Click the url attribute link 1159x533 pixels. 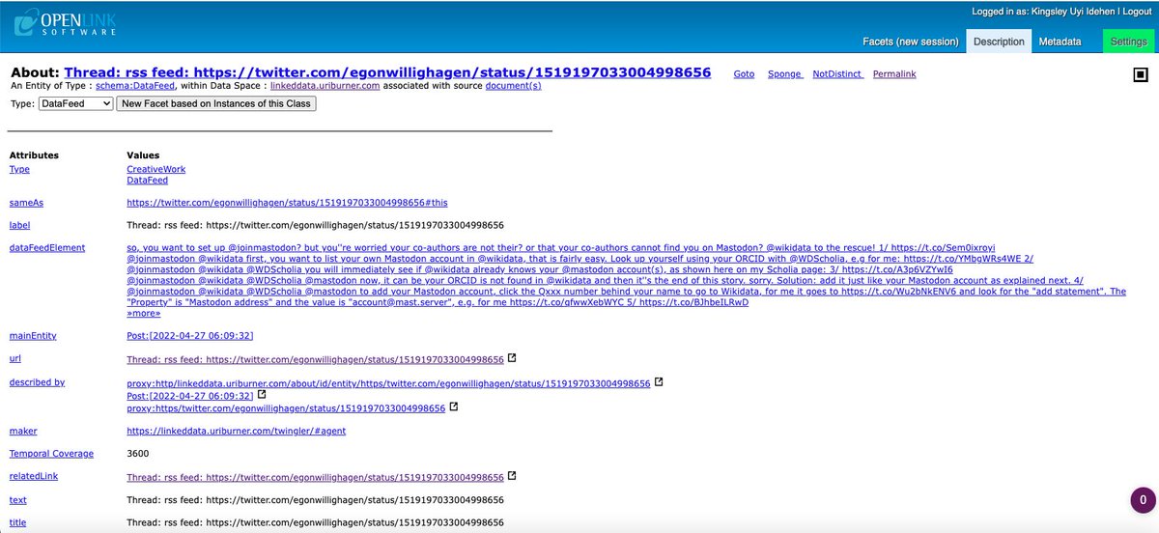pos(14,359)
